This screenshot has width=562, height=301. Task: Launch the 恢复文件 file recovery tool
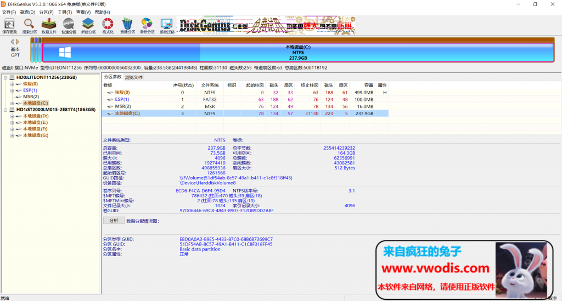pyautogui.click(x=49, y=26)
